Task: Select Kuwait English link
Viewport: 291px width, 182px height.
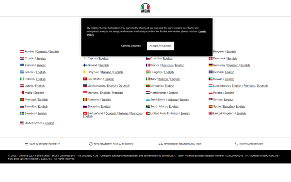Action: tap(229, 79)
